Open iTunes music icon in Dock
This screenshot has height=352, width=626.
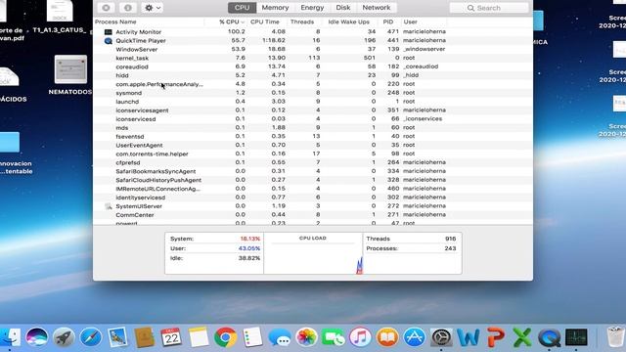(x=361, y=337)
